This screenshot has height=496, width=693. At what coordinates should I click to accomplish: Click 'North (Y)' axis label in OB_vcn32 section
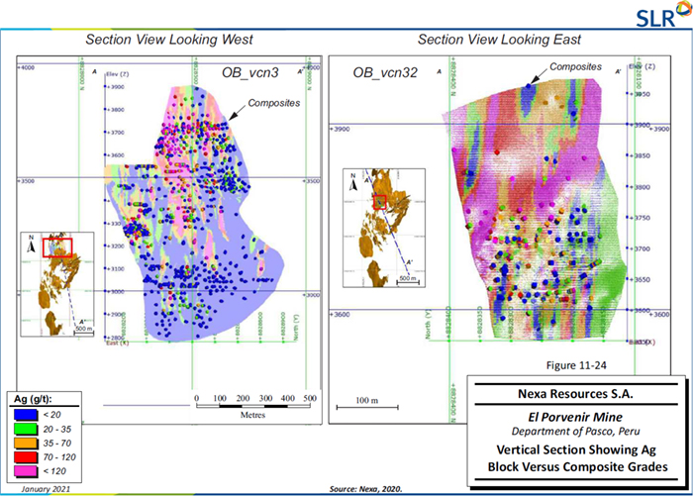pyautogui.click(x=428, y=325)
